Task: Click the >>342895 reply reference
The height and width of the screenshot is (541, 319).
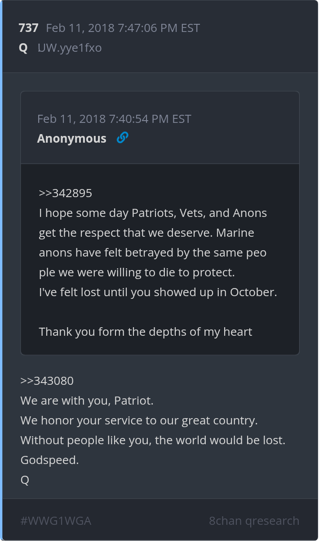Action: tap(66, 193)
